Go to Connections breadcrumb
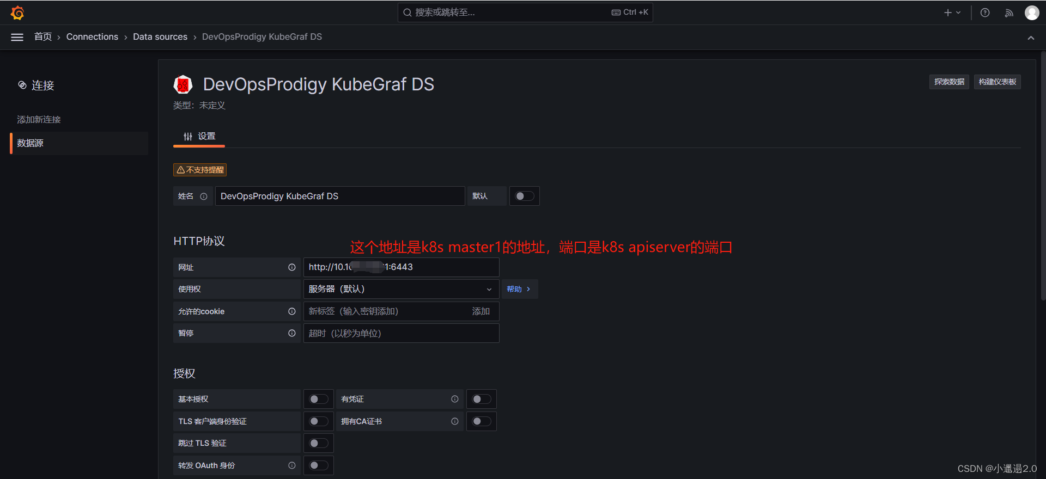Image resolution: width=1046 pixels, height=479 pixels. pos(92,37)
